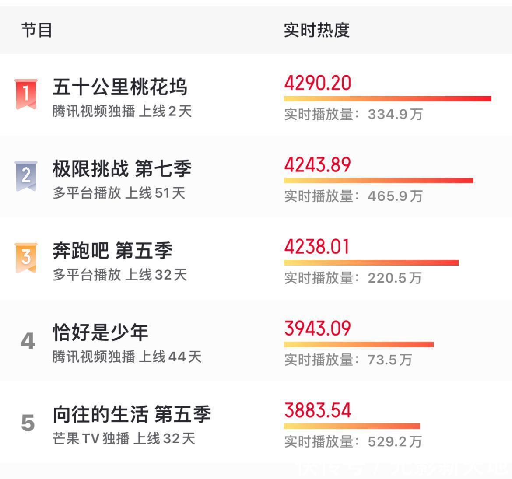Select the heat score 4290.20
Viewport: 512px width, 479px height.
(x=317, y=83)
